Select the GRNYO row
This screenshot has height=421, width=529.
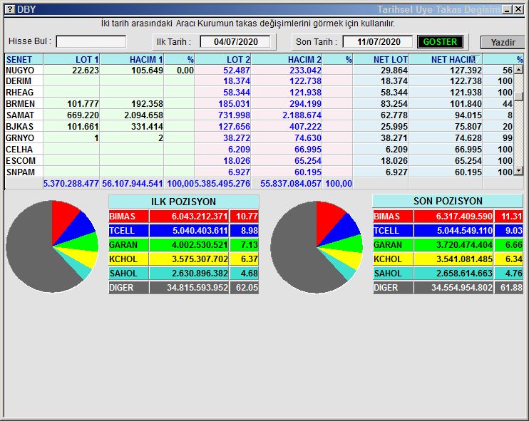(259, 138)
